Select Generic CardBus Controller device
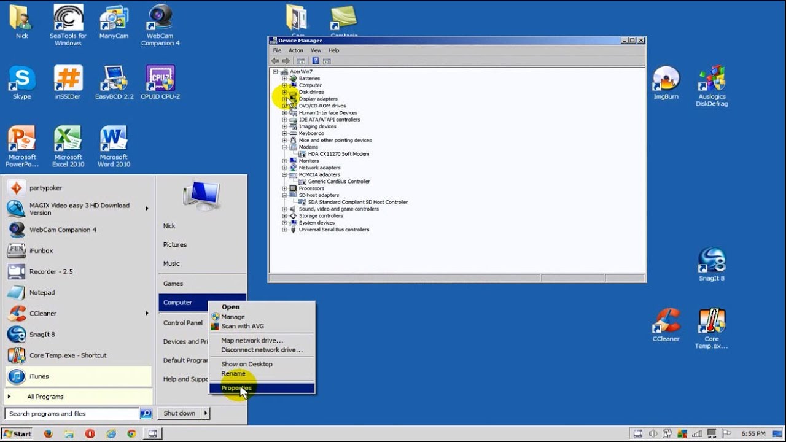Image resolution: width=786 pixels, height=442 pixels. click(x=339, y=182)
